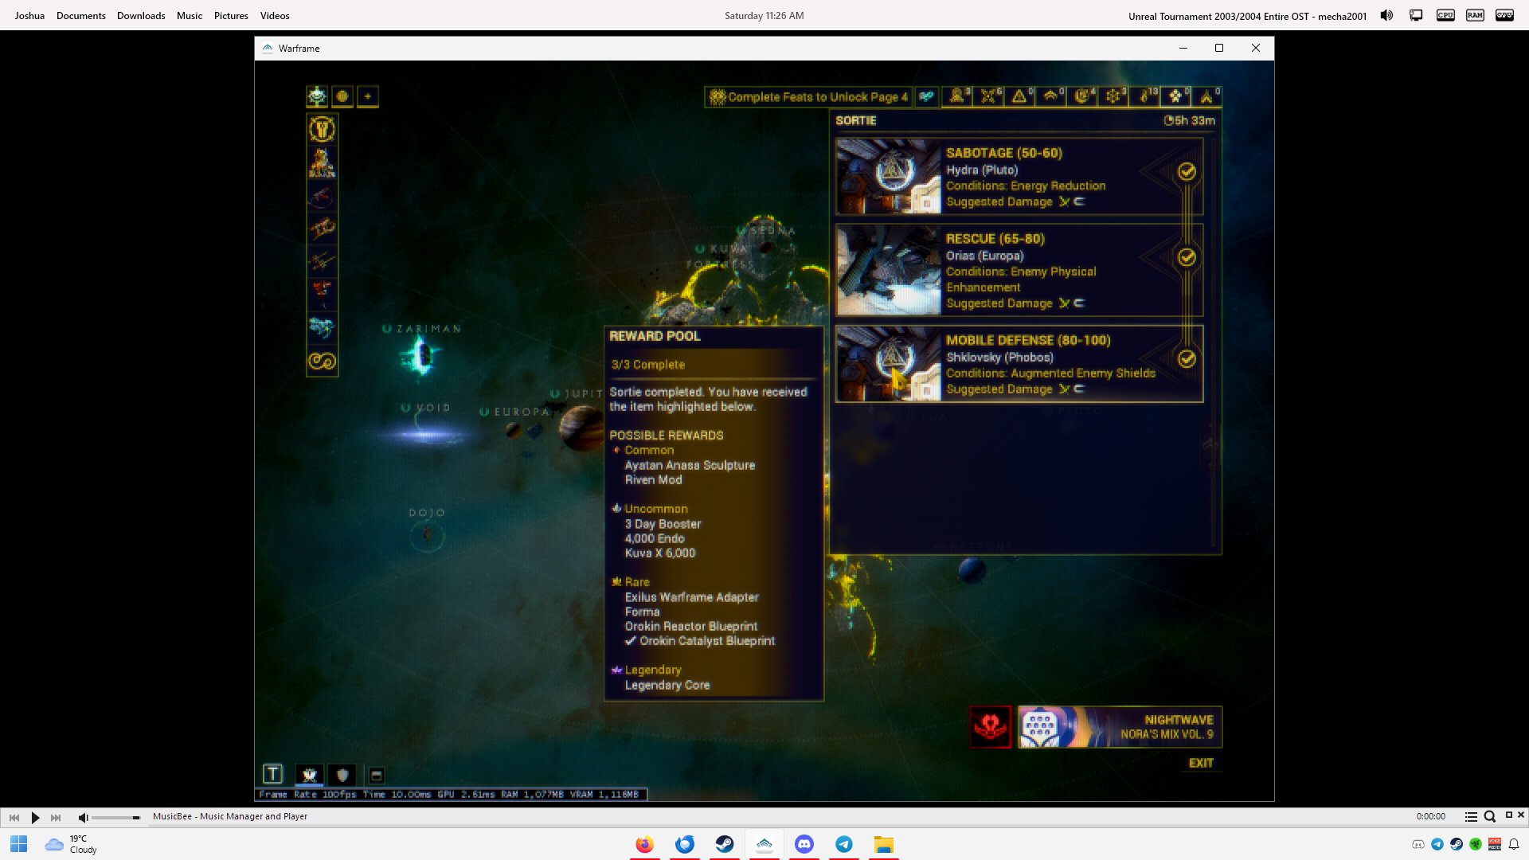Select Orokin Catalyst Blueprint reward entry
Viewport: 1529px width, 860px height.
(x=707, y=641)
